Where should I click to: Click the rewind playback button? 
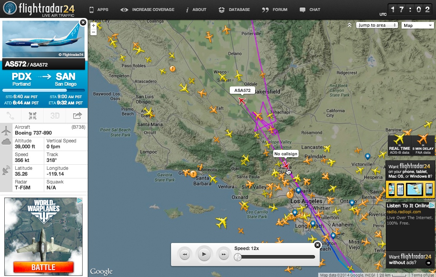185,254
